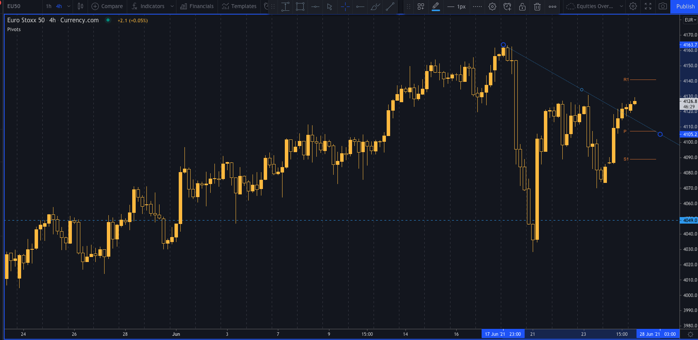
Task: Open the Financials menu
Action: [x=197, y=6]
